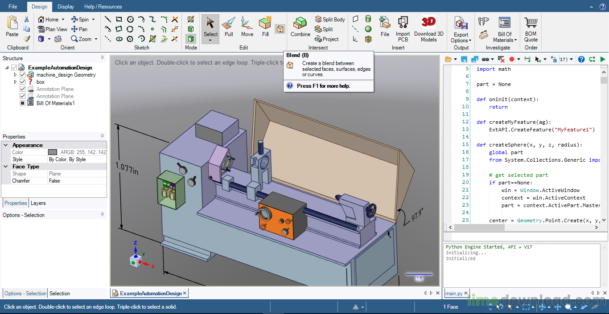This screenshot has height=314, width=609.
Task: Toggle machine_design Geometry visibility checkbox
Action: tap(23, 75)
